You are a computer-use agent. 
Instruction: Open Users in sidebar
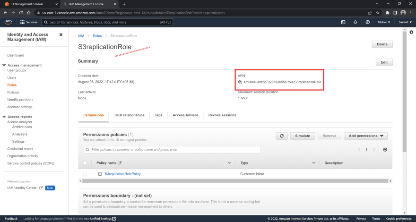tap(12, 78)
